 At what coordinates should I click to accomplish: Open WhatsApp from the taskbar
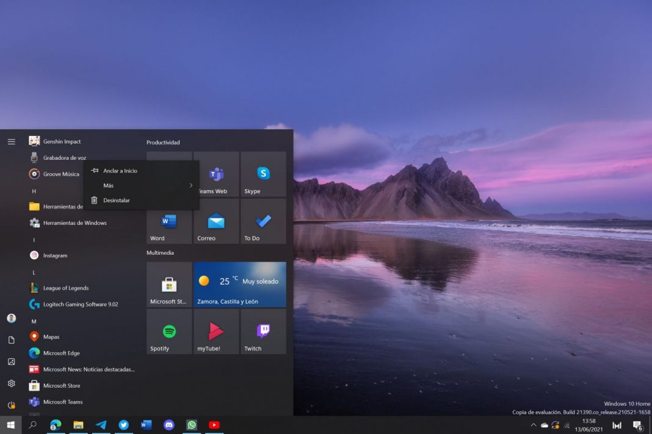pos(191,425)
